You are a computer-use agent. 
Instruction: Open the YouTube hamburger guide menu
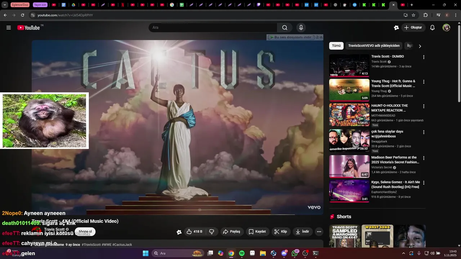9,28
